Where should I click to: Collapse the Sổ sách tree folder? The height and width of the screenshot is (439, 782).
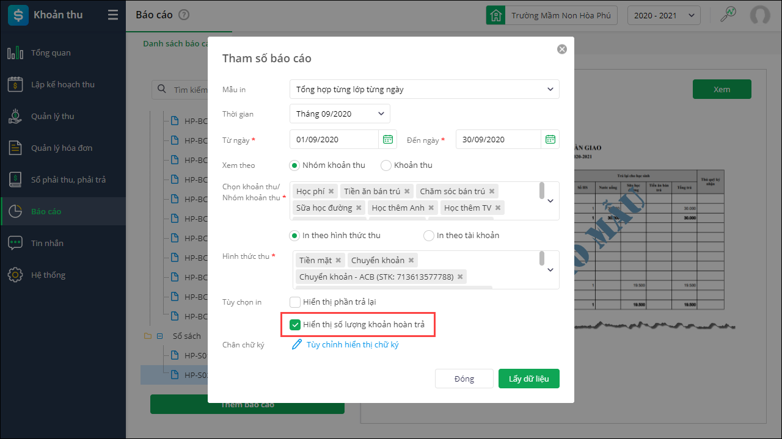tap(160, 336)
